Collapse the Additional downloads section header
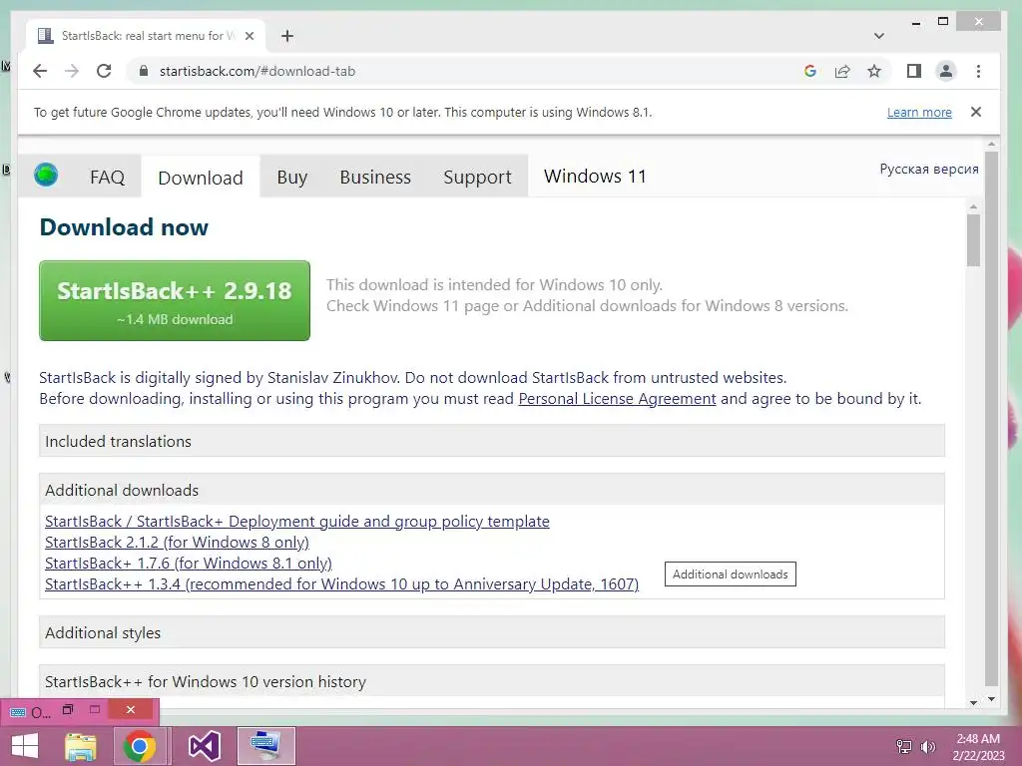The height and width of the screenshot is (766, 1022). pos(491,490)
